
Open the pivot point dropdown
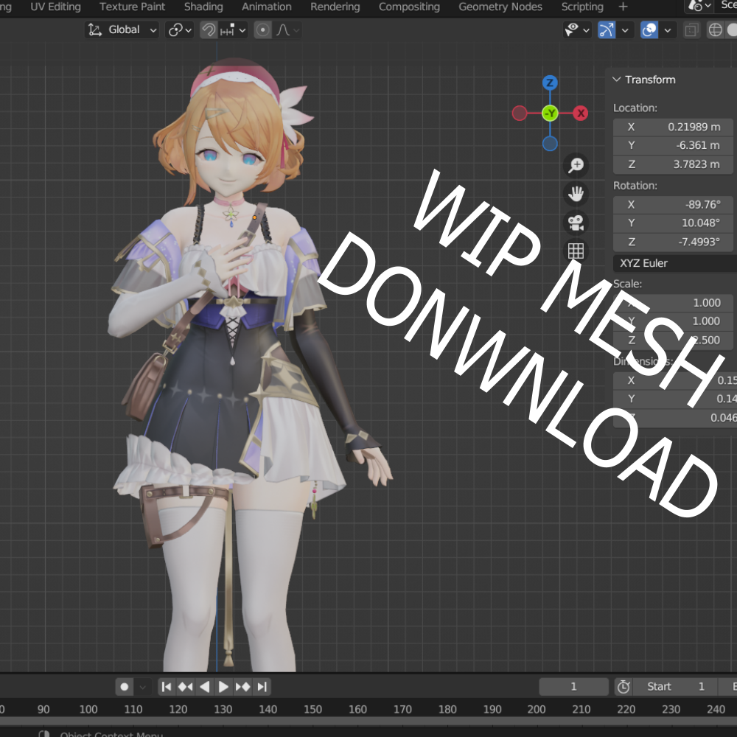click(180, 30)
